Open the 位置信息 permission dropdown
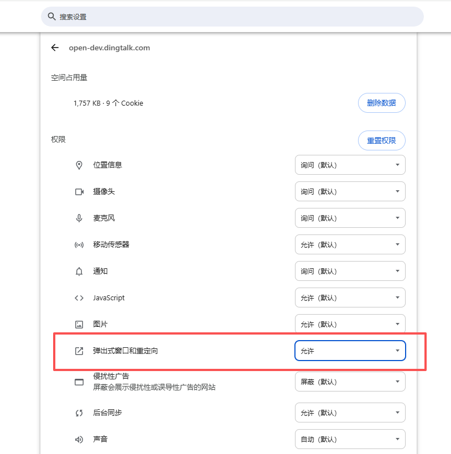The image size is (451, 454). (x=350, y=165)
